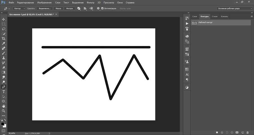Screen dimensions: 254x135
Task: Choose the Type (T) tool
Action: coord(4,92)
